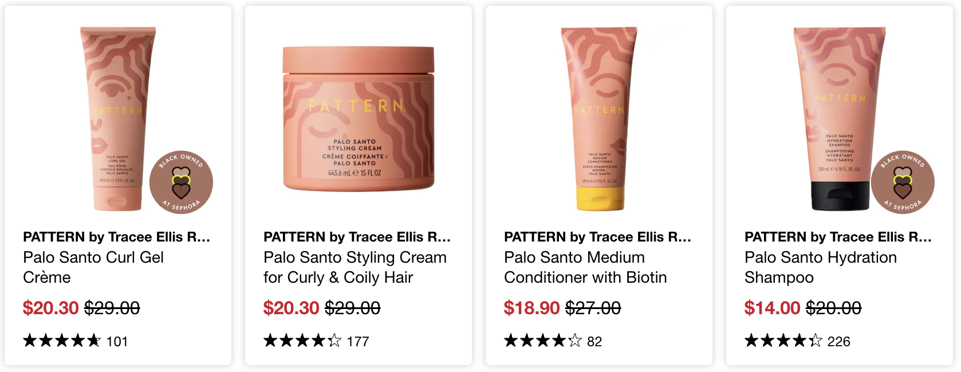Open the Hydration Shampoo tube image

coord(839,119)
